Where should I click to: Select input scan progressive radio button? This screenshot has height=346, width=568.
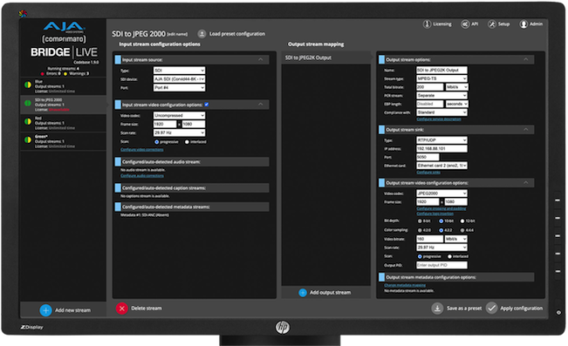[x=156, y=142]
